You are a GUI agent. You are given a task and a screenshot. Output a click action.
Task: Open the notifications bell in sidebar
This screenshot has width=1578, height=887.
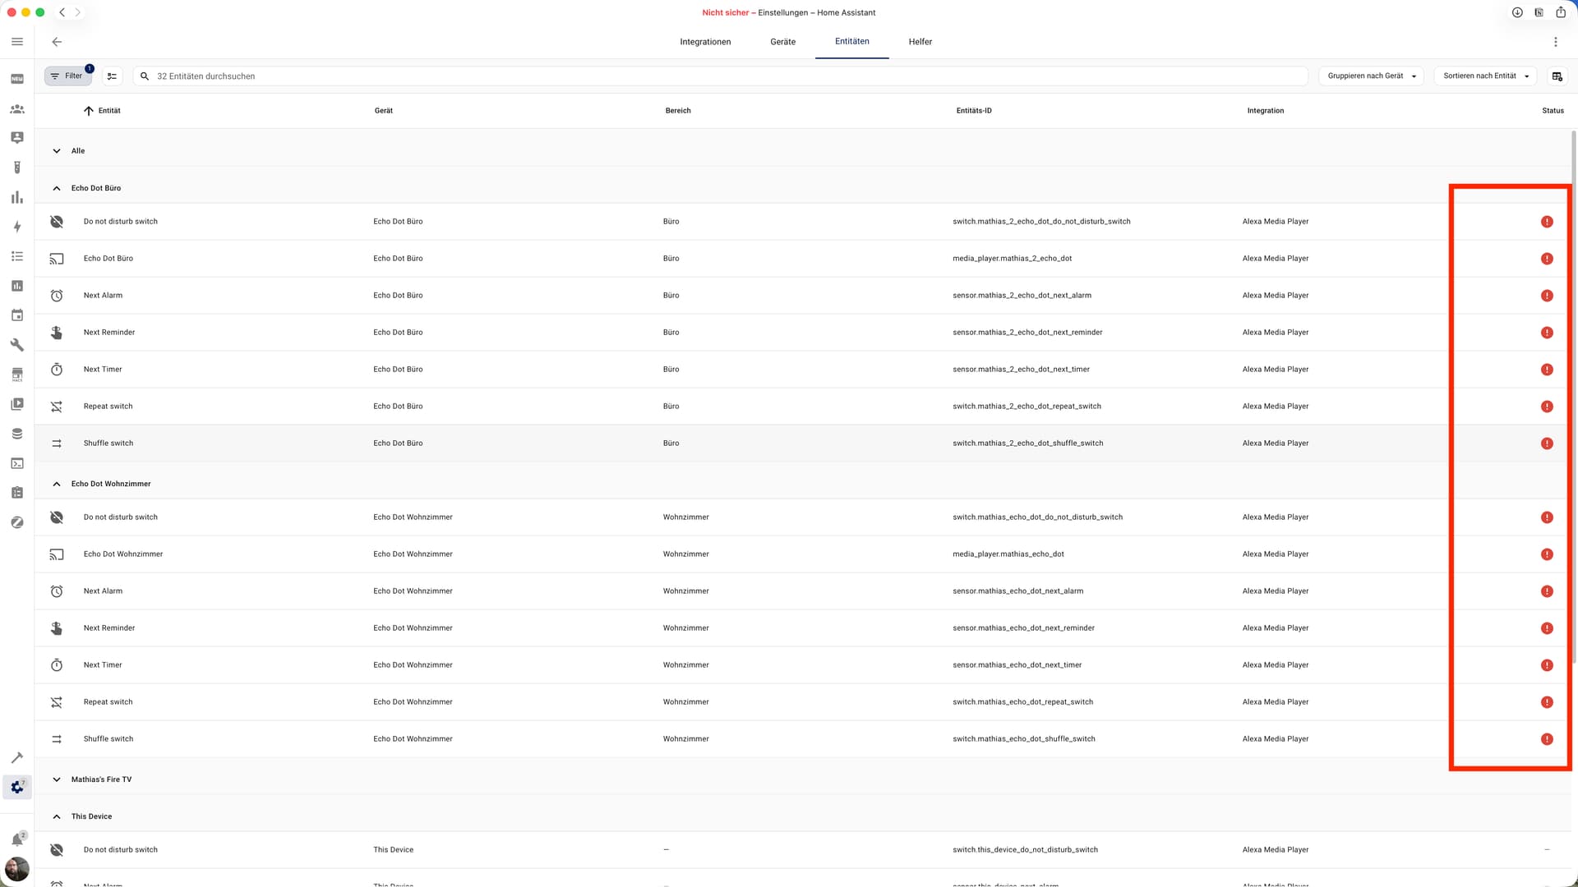17,839
